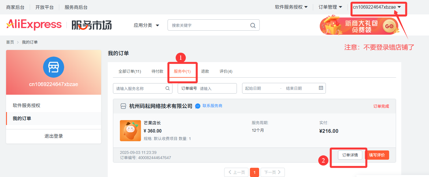Image resolution: width=429 pixels, height=177 pixels.
Task: Click the AliExpress logo
Action: 34,25
